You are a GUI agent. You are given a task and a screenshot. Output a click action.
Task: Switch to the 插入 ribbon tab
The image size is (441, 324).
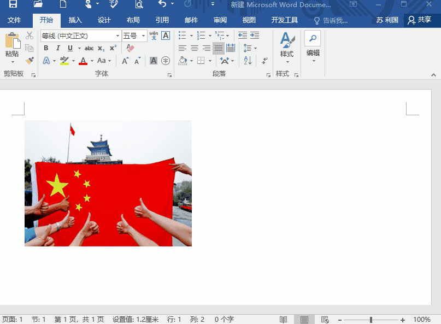75,20
